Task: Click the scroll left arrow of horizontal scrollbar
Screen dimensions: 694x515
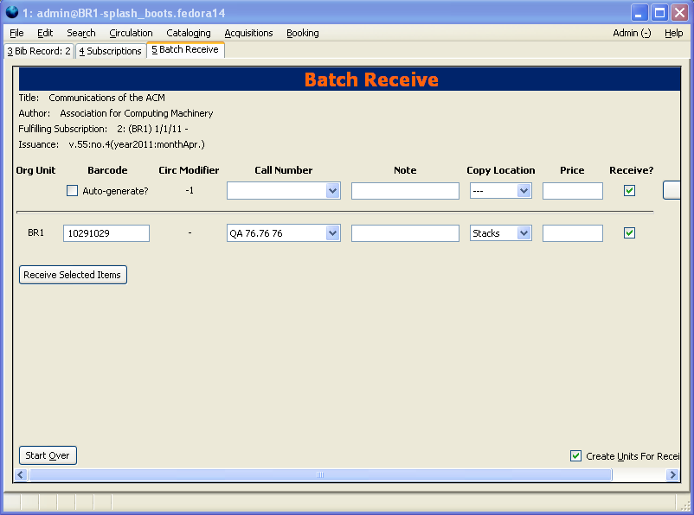Action: click(22, 475)
